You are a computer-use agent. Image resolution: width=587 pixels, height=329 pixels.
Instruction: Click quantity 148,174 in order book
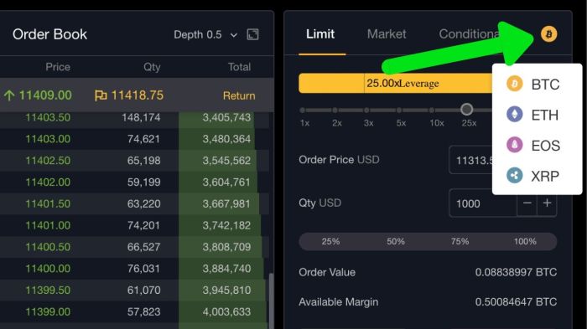[x=141, y=117]
